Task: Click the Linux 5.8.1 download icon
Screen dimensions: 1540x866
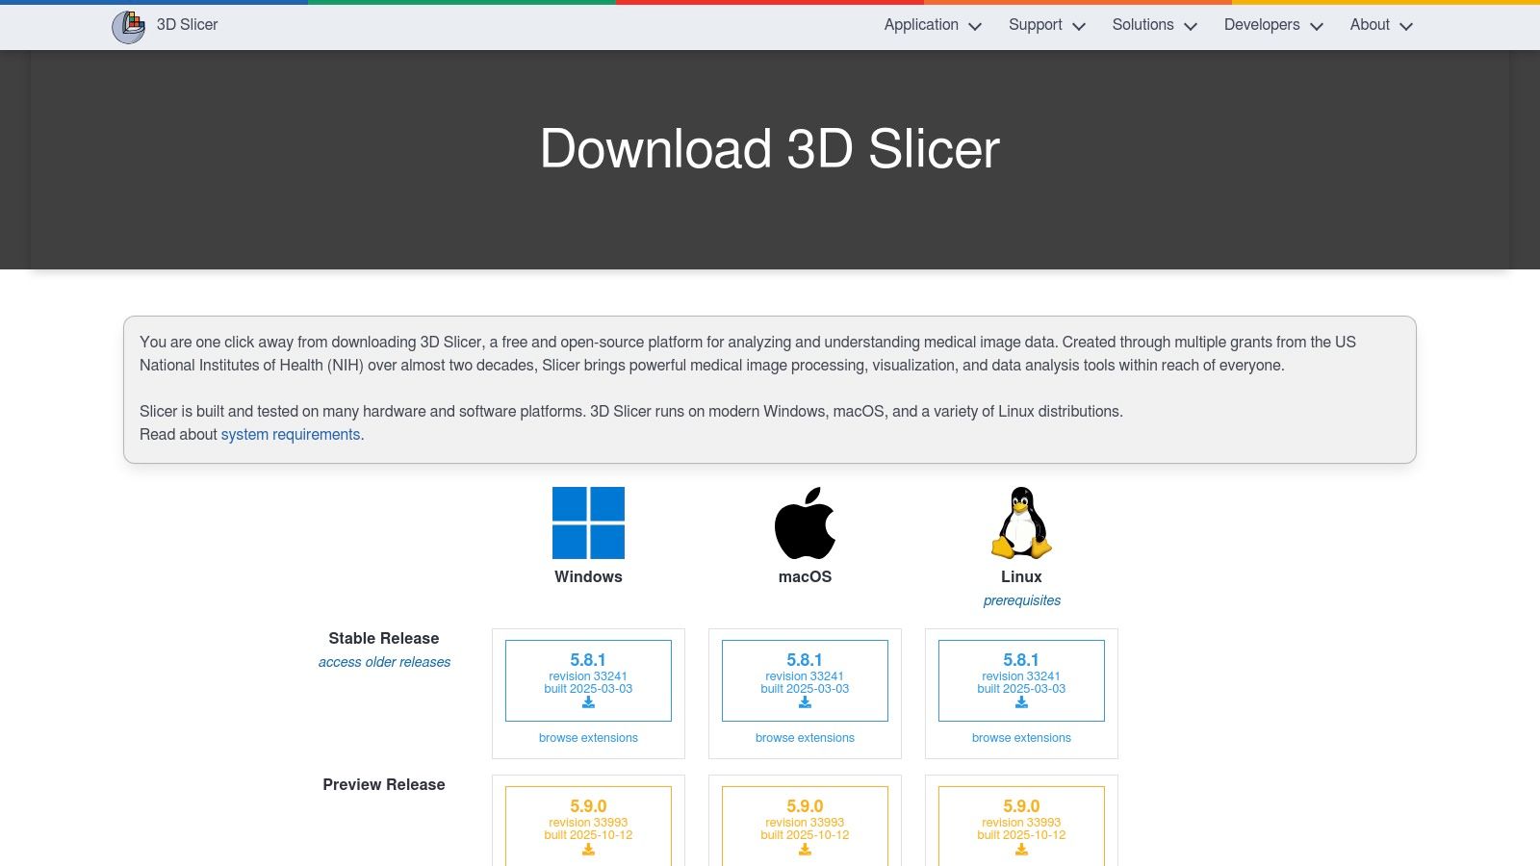Action: coord(1020,703)
